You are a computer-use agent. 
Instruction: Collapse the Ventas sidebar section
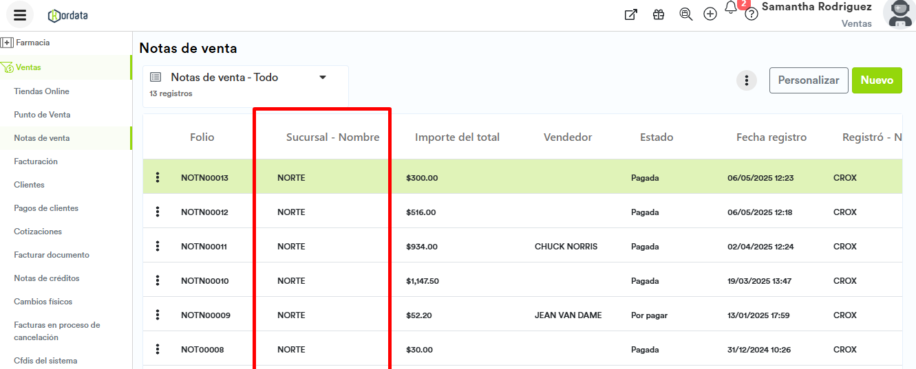pos(28,67)
